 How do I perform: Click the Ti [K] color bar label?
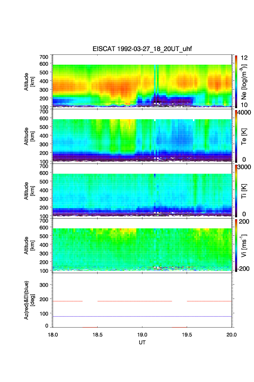(244, 191)
